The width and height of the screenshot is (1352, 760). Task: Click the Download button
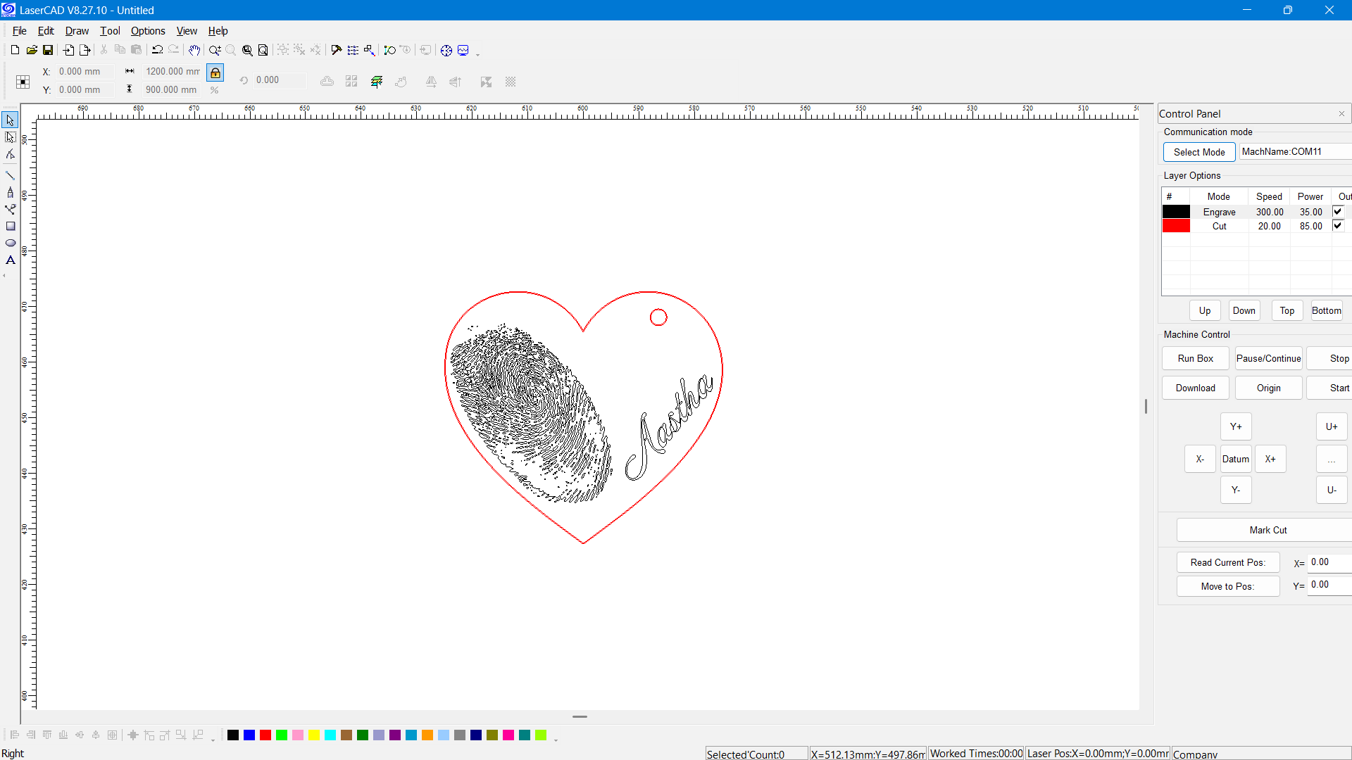pyautogui.click(x=1196, y=388)
